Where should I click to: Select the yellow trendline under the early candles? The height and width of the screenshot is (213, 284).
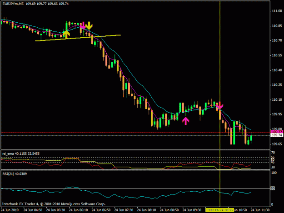click(x=78, y=38)
